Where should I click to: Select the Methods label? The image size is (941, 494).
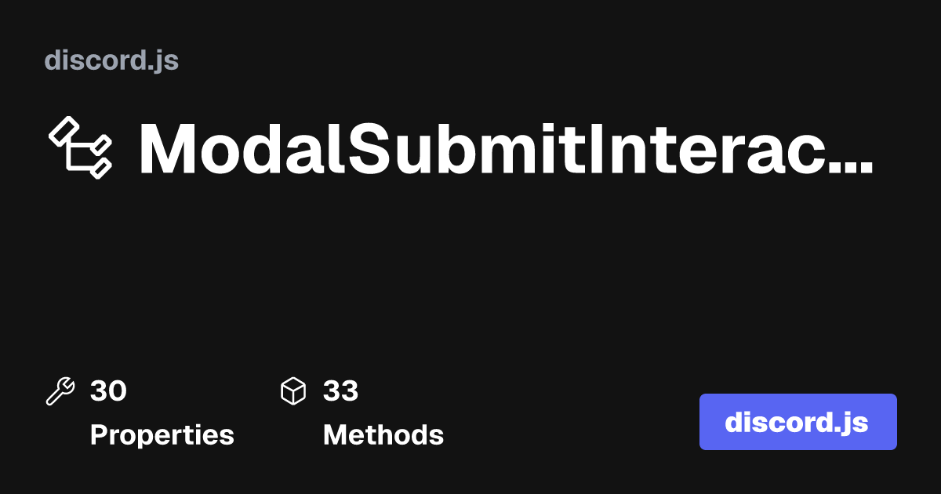[383, 434]
